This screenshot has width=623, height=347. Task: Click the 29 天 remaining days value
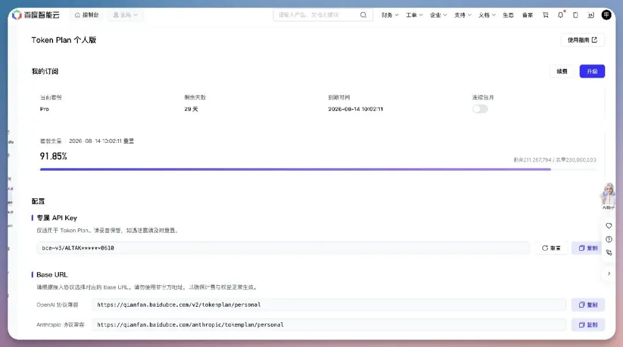point(191,109)
